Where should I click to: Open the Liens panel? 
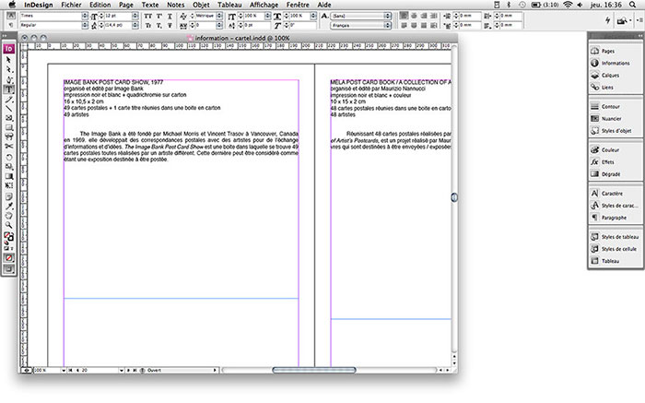(608, 88)
